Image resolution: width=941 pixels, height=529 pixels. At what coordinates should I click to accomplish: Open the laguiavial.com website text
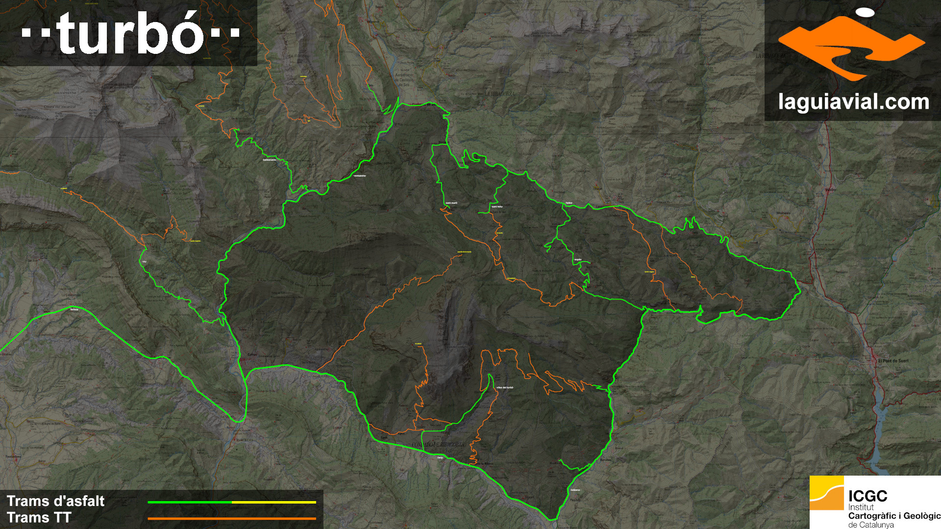click(853, 102)
